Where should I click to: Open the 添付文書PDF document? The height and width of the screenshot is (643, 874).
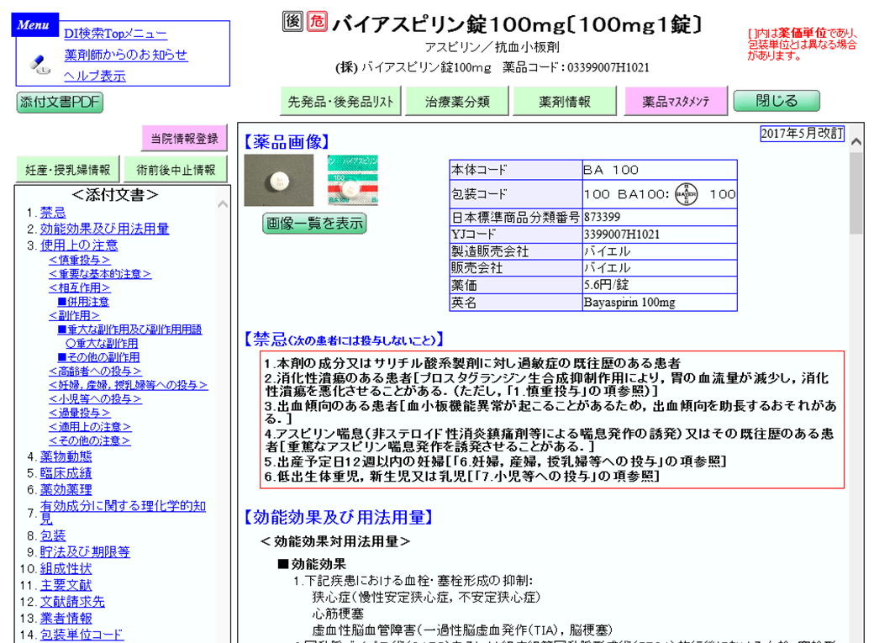[60, 102]
